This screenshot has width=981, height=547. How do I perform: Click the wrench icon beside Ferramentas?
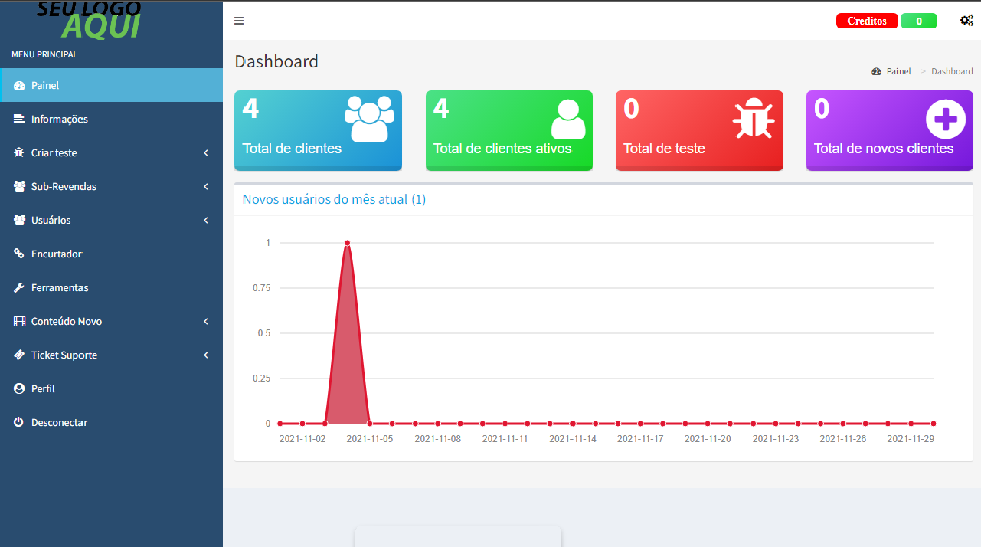(19, 287)
